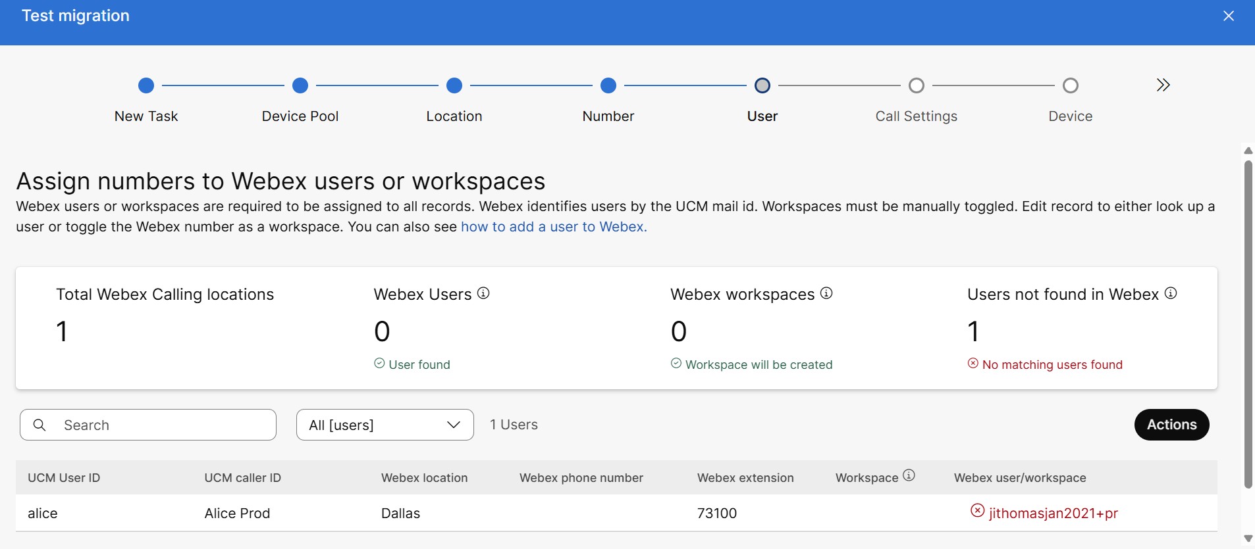Click the vertical scrollbar thumb
Image resolution: width=1255 pixels, height=549 pixels.
[1248, 322]
